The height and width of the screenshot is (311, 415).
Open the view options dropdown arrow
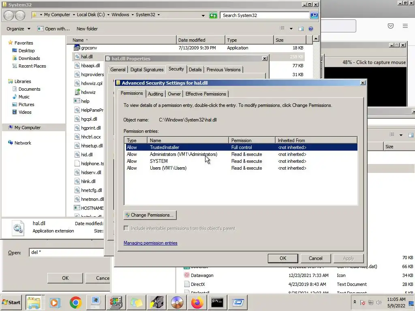(x=291, y=29)
